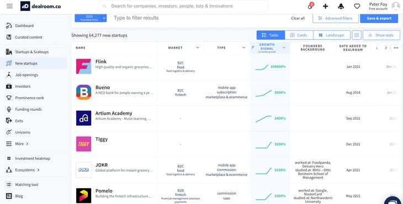Open the Pomelo company logo
This screenshot has width=403, height=204.
[83, 196]
